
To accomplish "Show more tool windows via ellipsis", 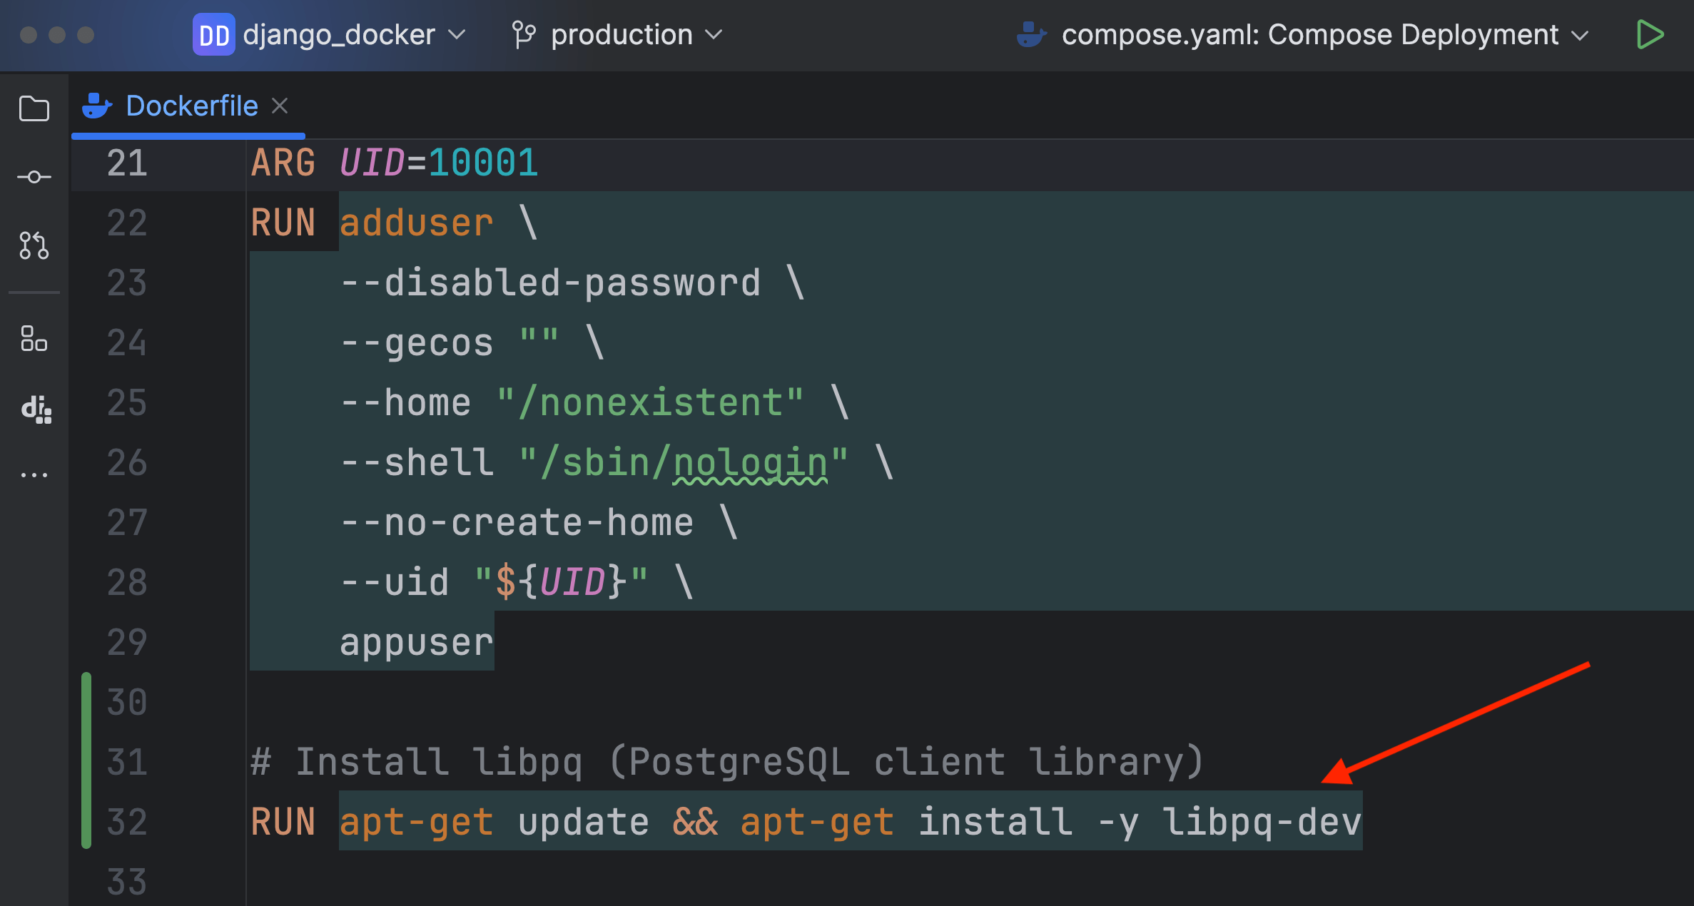I will (34, 474).
